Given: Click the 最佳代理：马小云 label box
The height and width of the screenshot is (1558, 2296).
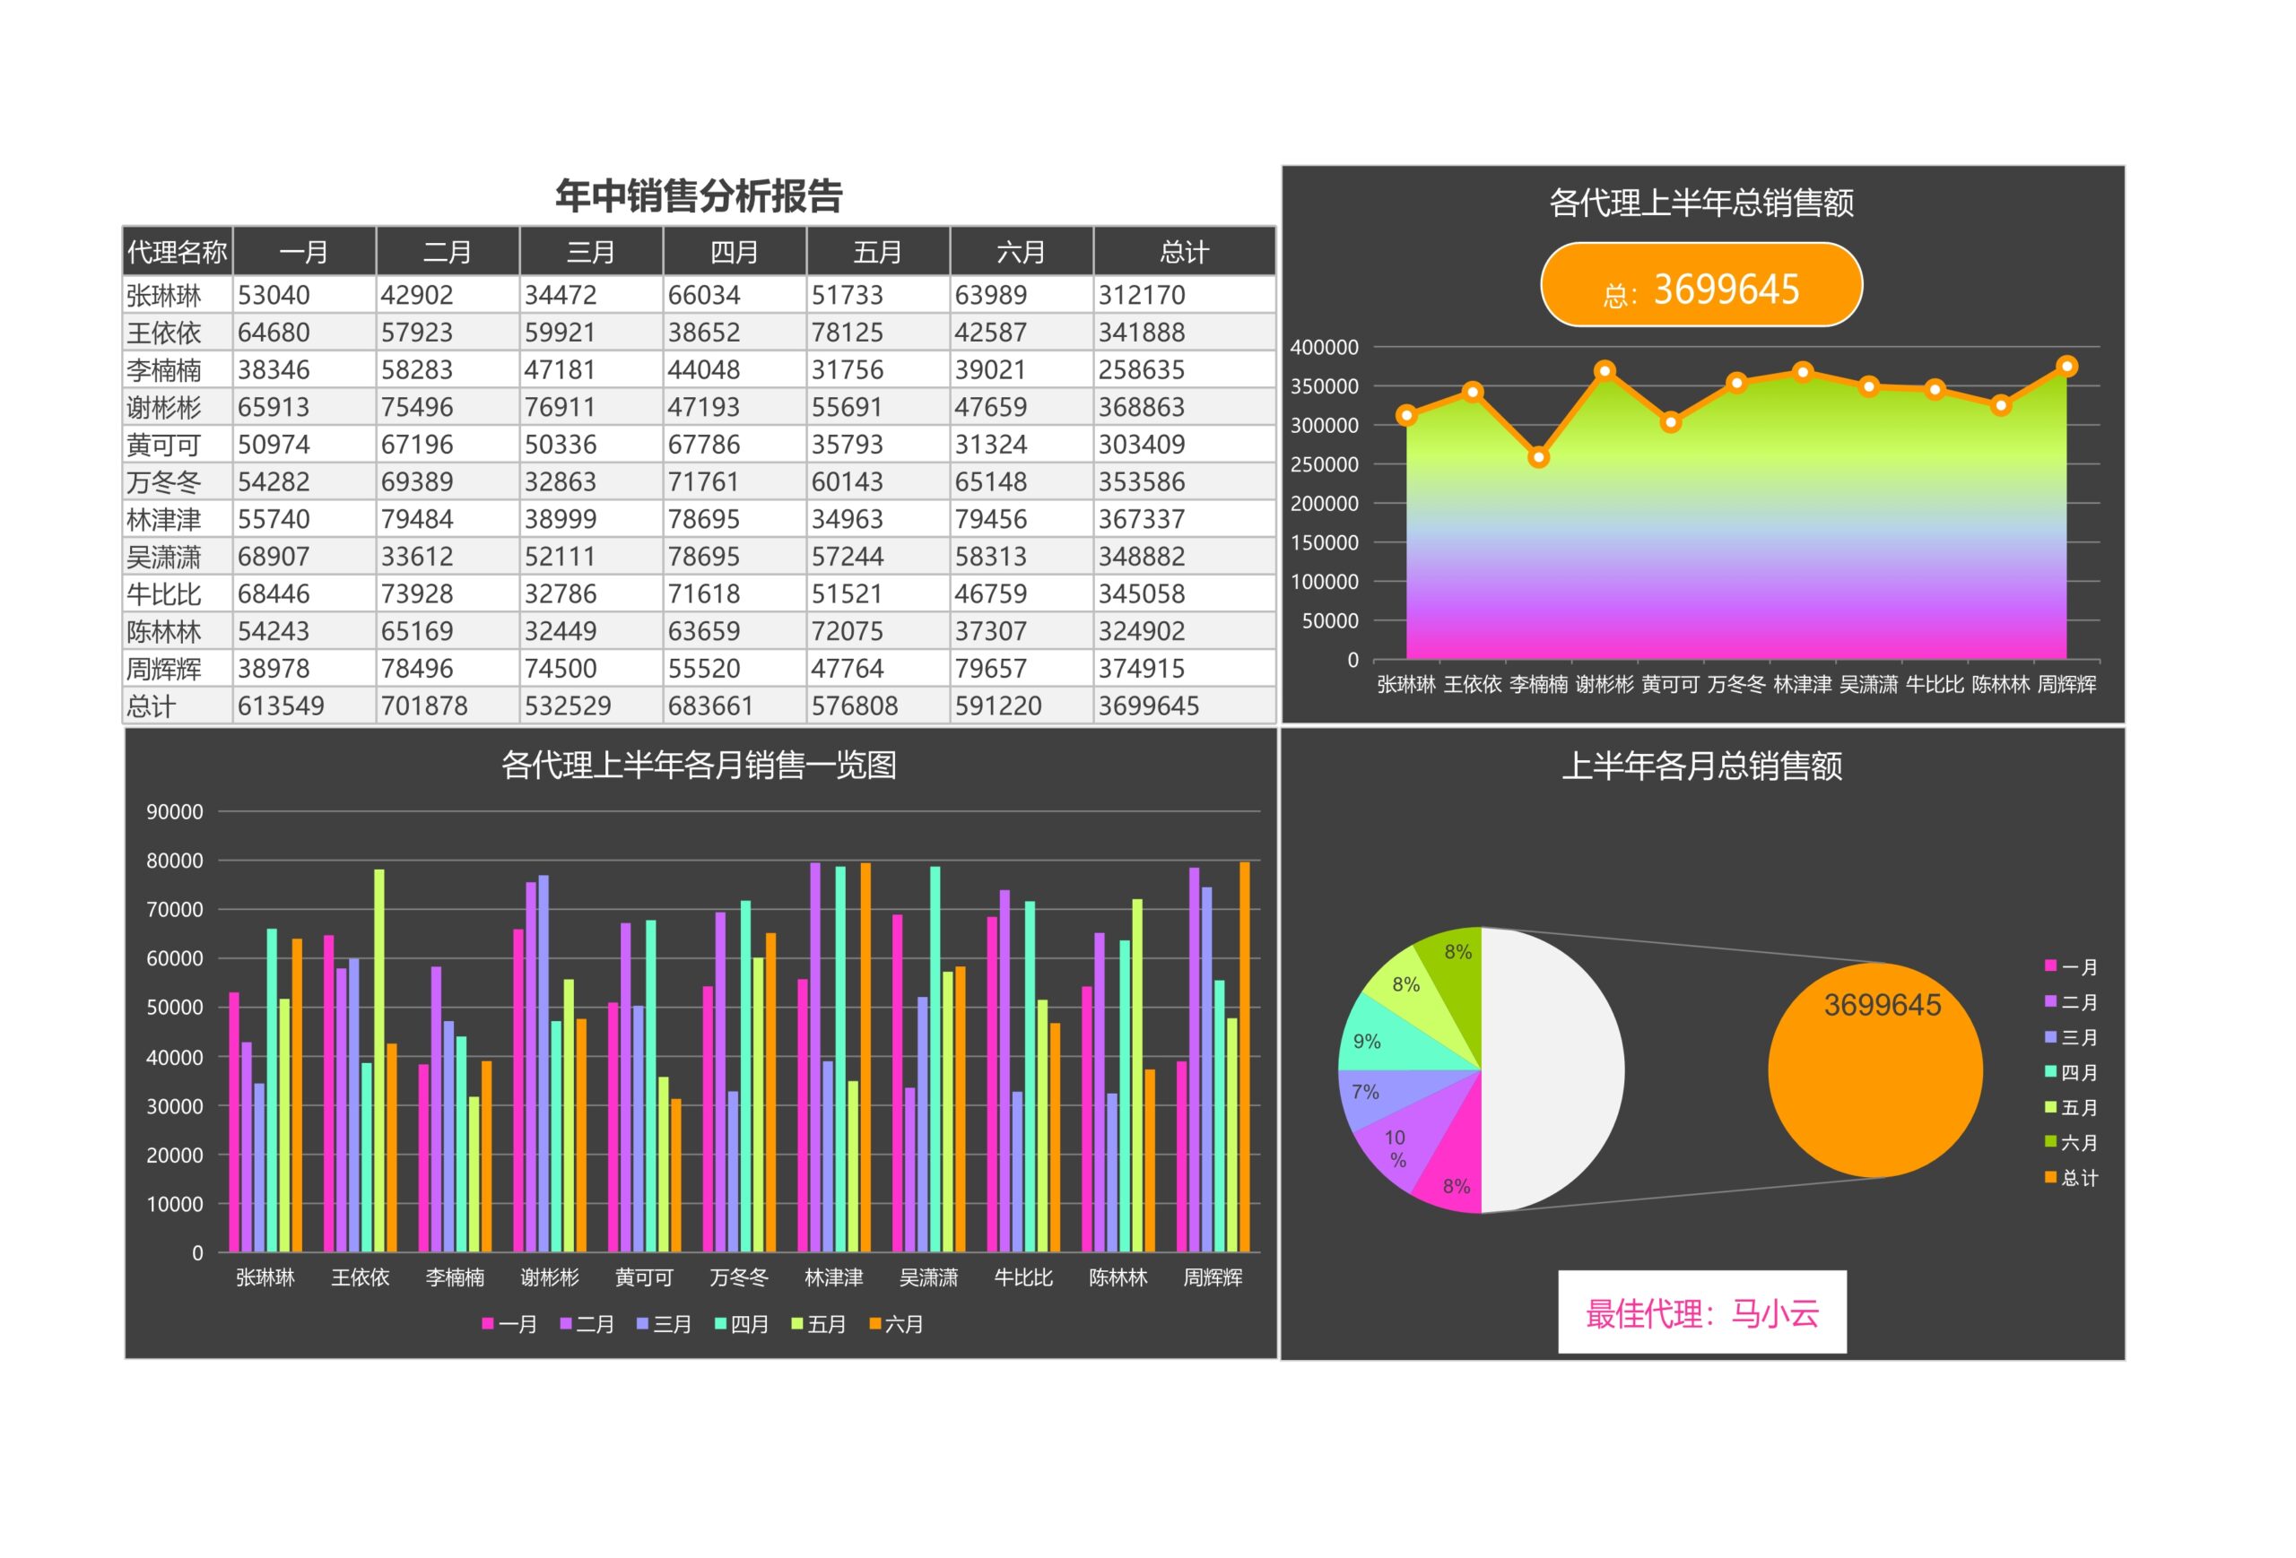Looking at the screenshot, I should (x=1701, y=1312).
